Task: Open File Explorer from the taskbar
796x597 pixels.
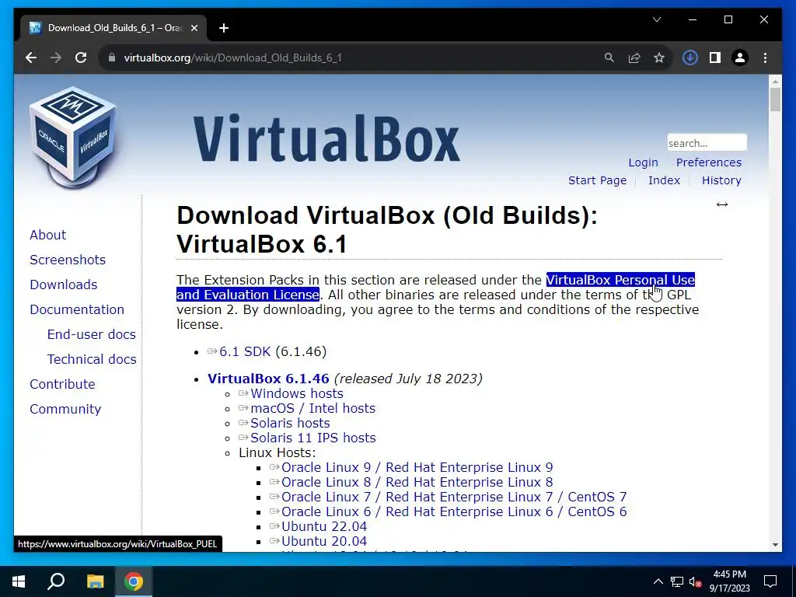Action: click(95, 581)
